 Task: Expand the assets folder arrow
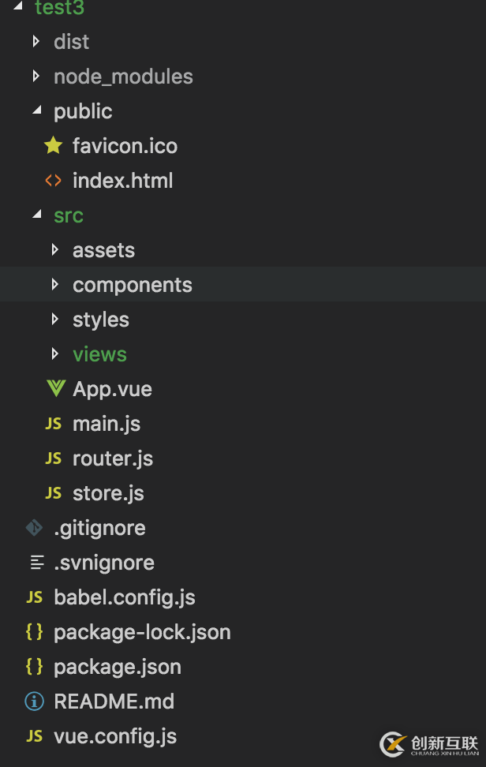coord(54,250)
